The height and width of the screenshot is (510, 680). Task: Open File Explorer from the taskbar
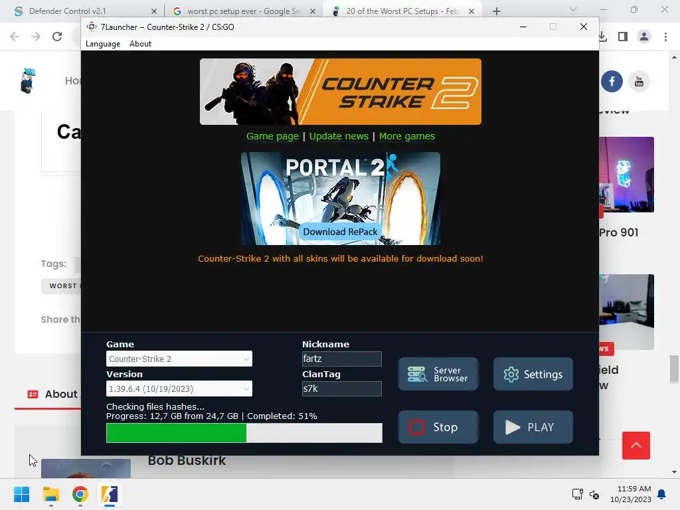[x=50, y=494]
